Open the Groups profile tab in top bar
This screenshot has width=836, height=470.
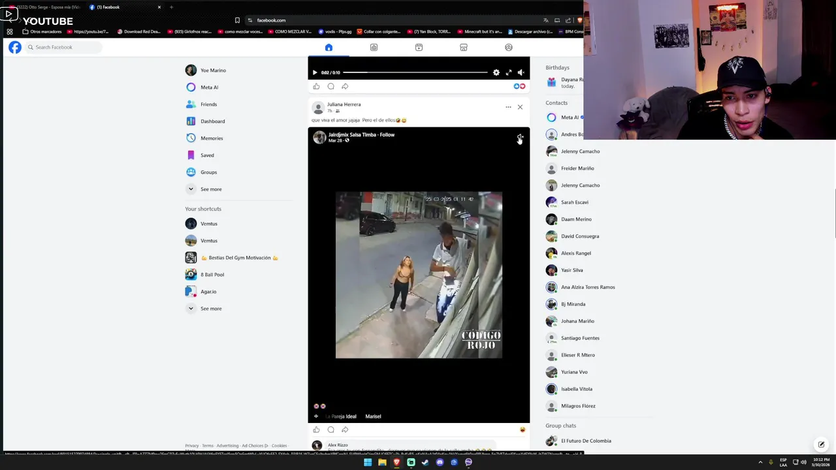pyautogui.click(x=509, y=47)
